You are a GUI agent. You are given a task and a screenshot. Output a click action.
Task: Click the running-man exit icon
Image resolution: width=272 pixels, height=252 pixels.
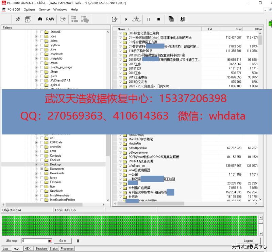(x=183, y=19)
